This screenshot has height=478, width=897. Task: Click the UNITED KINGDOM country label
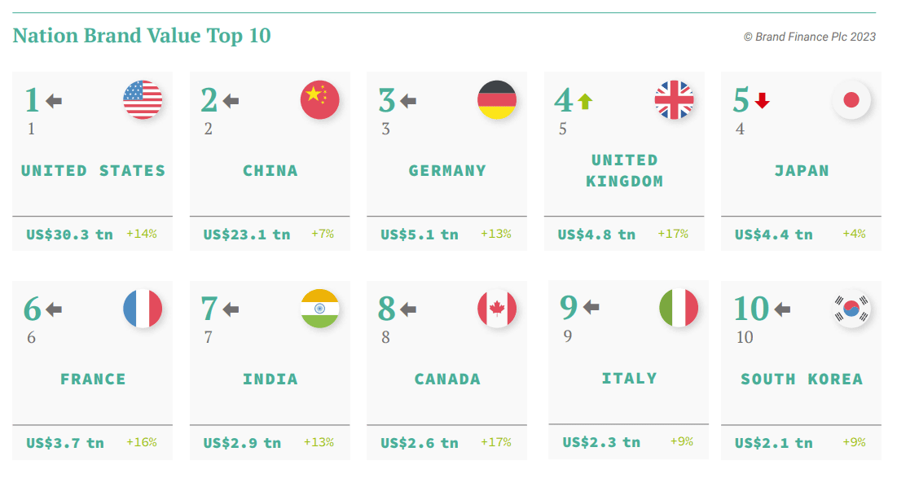[624, 170]
